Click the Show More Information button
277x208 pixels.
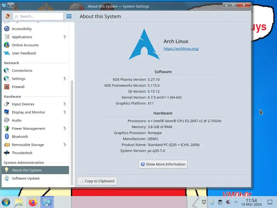(x=163, y=164)
